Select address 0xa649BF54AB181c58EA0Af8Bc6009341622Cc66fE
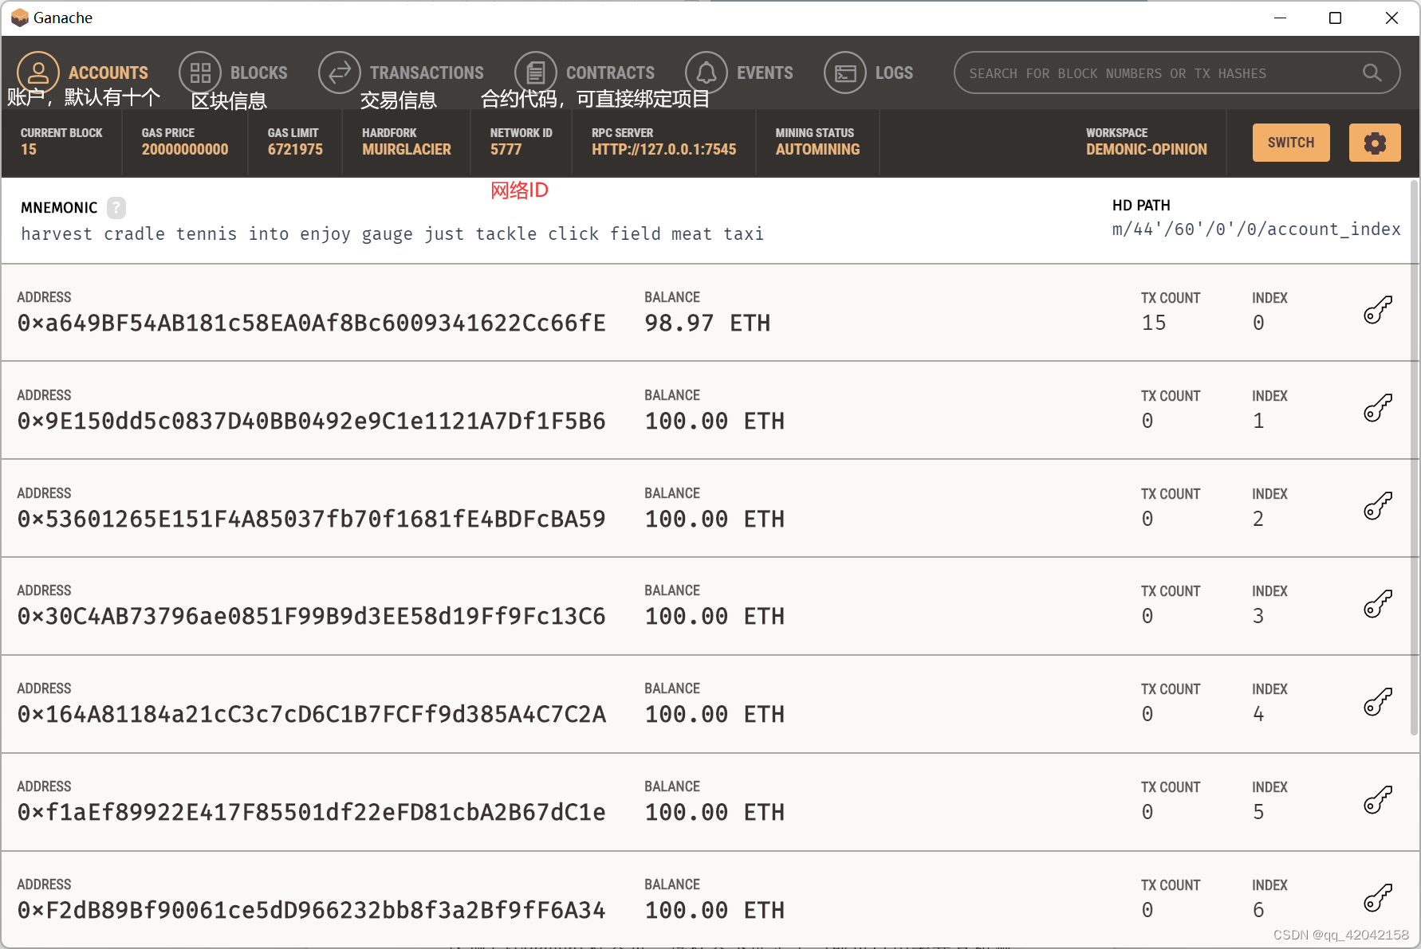The image size is (1421, 949). coord(312,323)
